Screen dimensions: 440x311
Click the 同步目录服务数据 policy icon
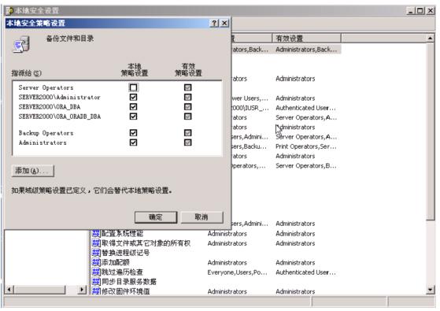[96, 282]
